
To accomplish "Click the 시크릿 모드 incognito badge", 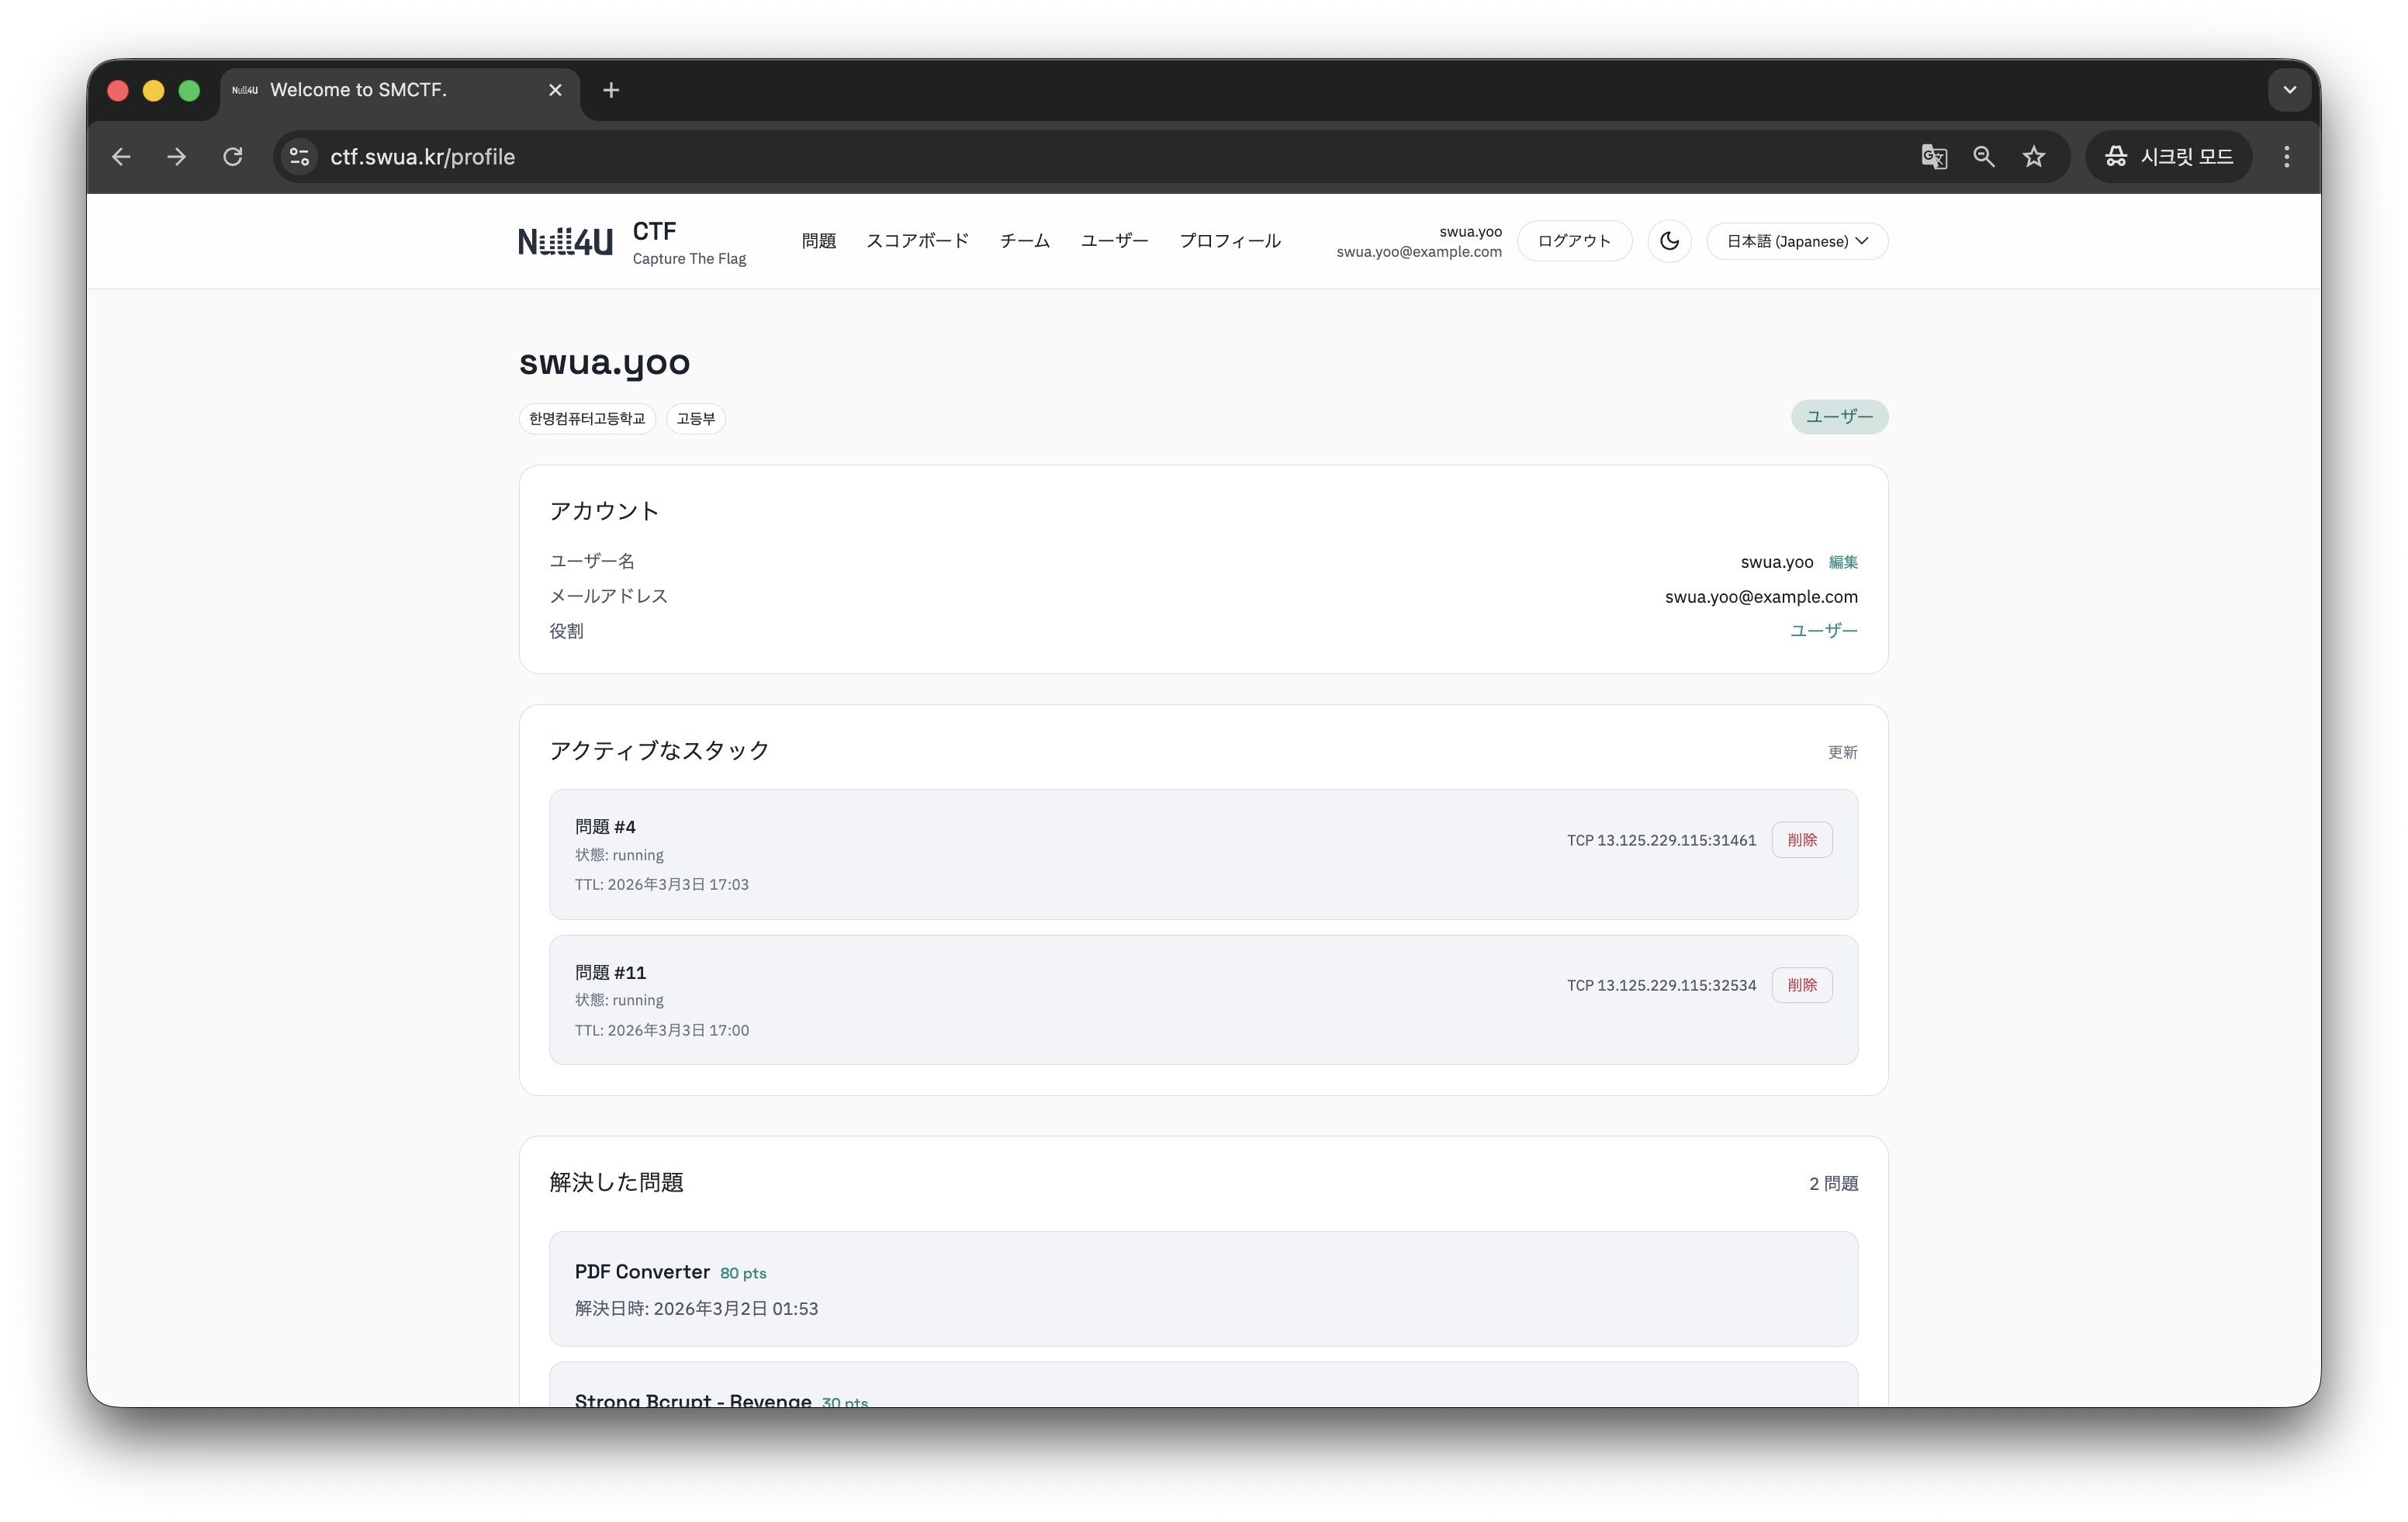I will (x=2168, y=156).
